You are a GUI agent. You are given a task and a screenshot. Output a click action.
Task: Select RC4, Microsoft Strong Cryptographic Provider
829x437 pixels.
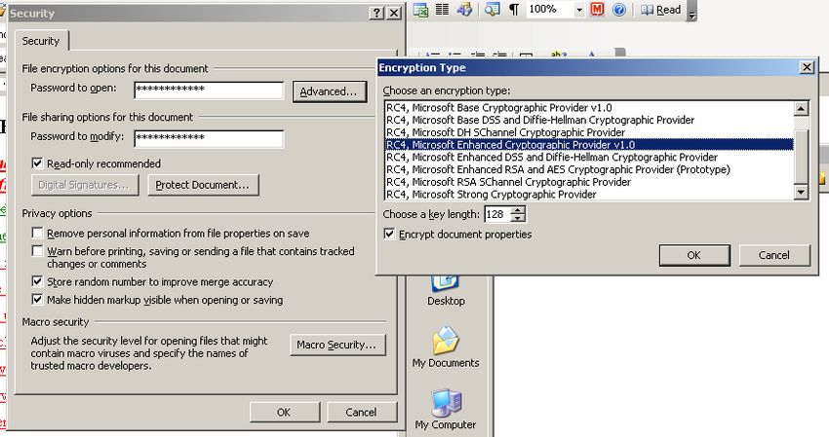(x=589, y=195)
